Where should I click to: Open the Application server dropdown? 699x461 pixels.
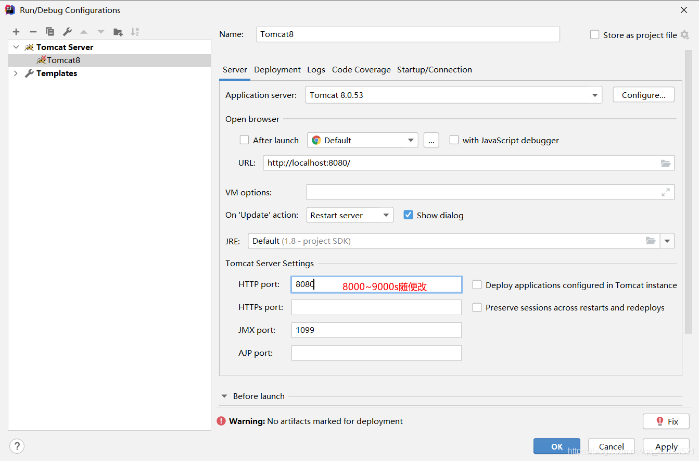[x=453, y=95]
